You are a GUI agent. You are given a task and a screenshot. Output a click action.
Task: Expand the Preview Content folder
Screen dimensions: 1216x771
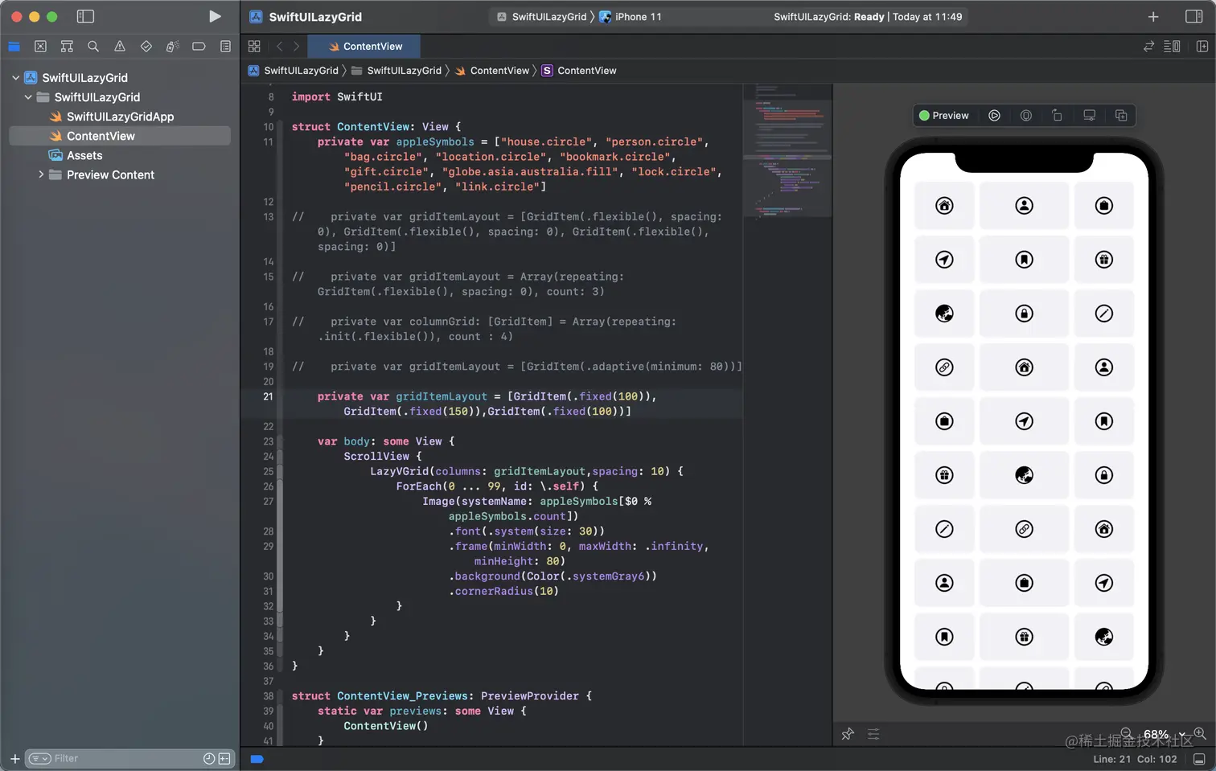tap(41, 174)
